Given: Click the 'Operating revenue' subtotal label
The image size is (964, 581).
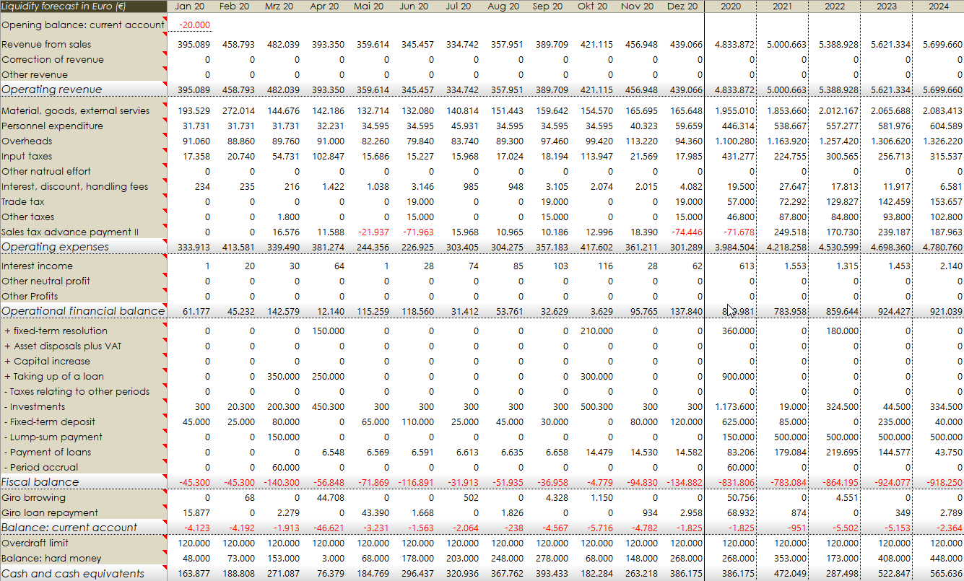Looking at the screenshot, I should (x=52, y=89).
